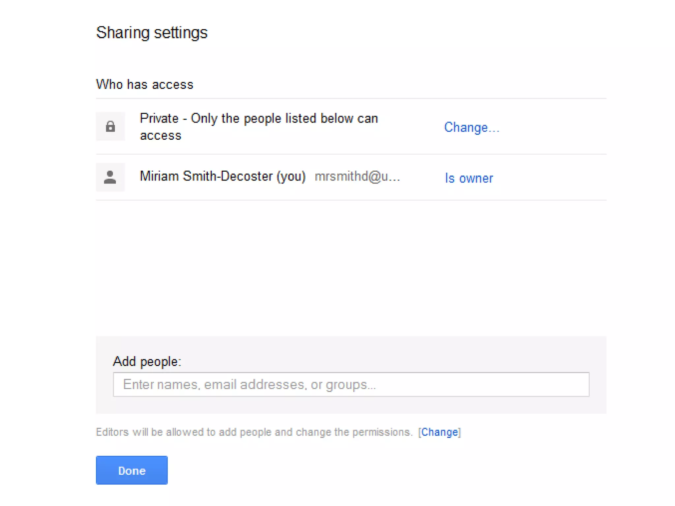Click the truncated mrsmithd@u... email address
Viewport: 675px width, 506px height.
(357, 177)
